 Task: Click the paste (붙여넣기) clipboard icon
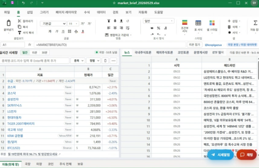coord(8,23)
